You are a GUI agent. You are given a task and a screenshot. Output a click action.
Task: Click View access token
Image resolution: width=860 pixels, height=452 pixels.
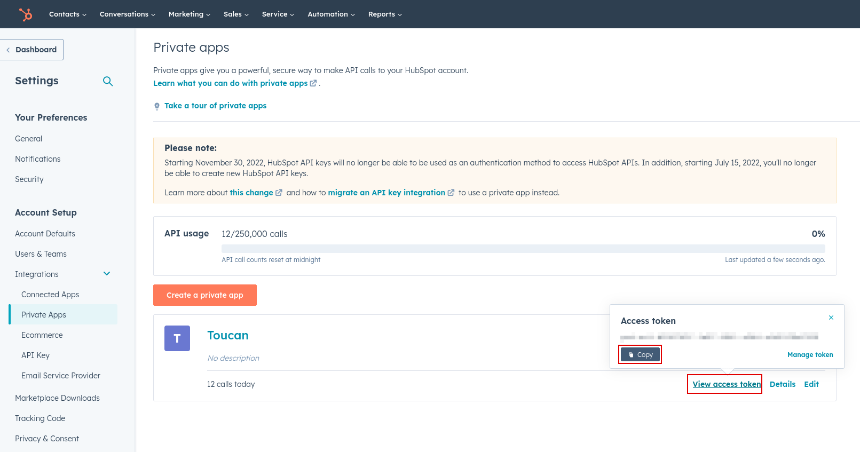(727, 384)
